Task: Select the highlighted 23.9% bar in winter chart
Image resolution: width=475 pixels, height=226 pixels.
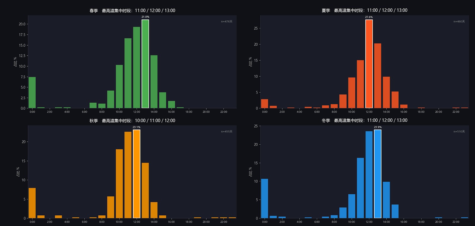Action: click(x=378, y=174)
